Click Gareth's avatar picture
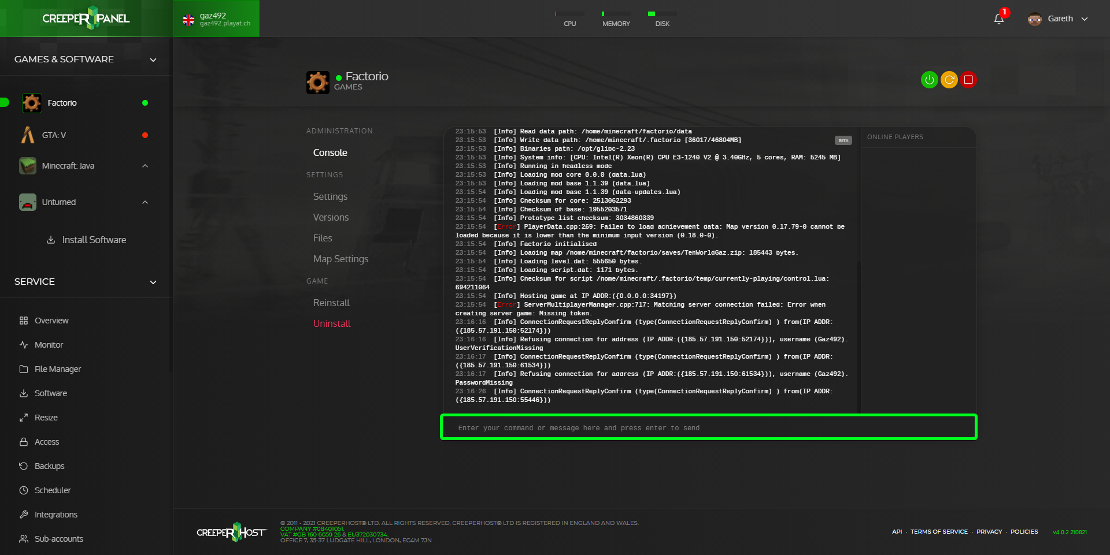The height and width of the screenshot is (555, 1110). (1034, 19)
